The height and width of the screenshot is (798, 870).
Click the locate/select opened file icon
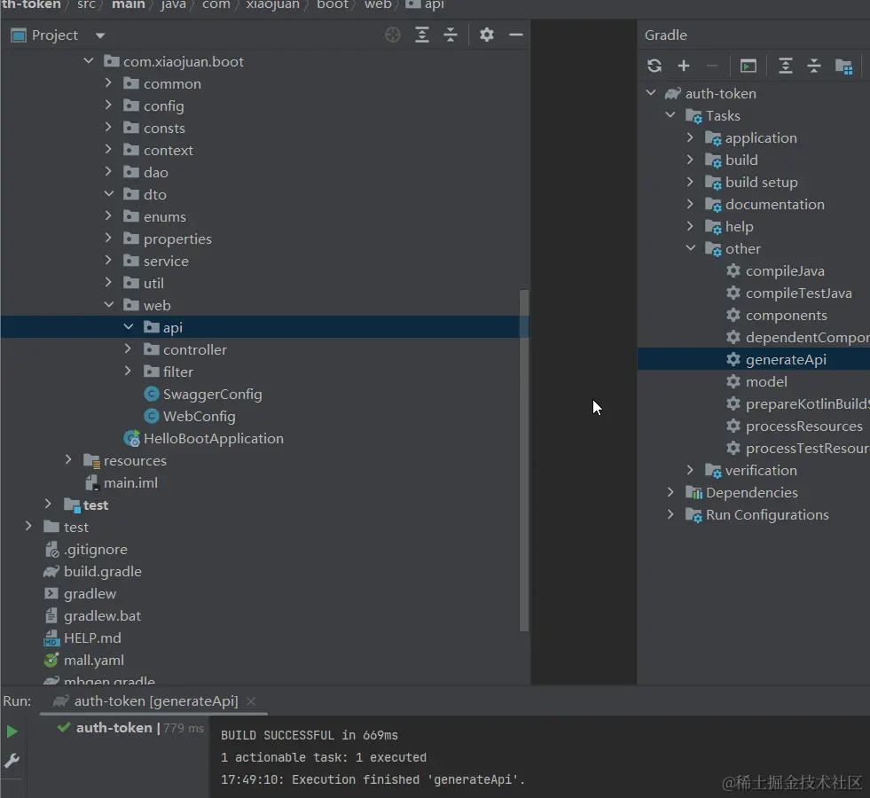(393, 35)
